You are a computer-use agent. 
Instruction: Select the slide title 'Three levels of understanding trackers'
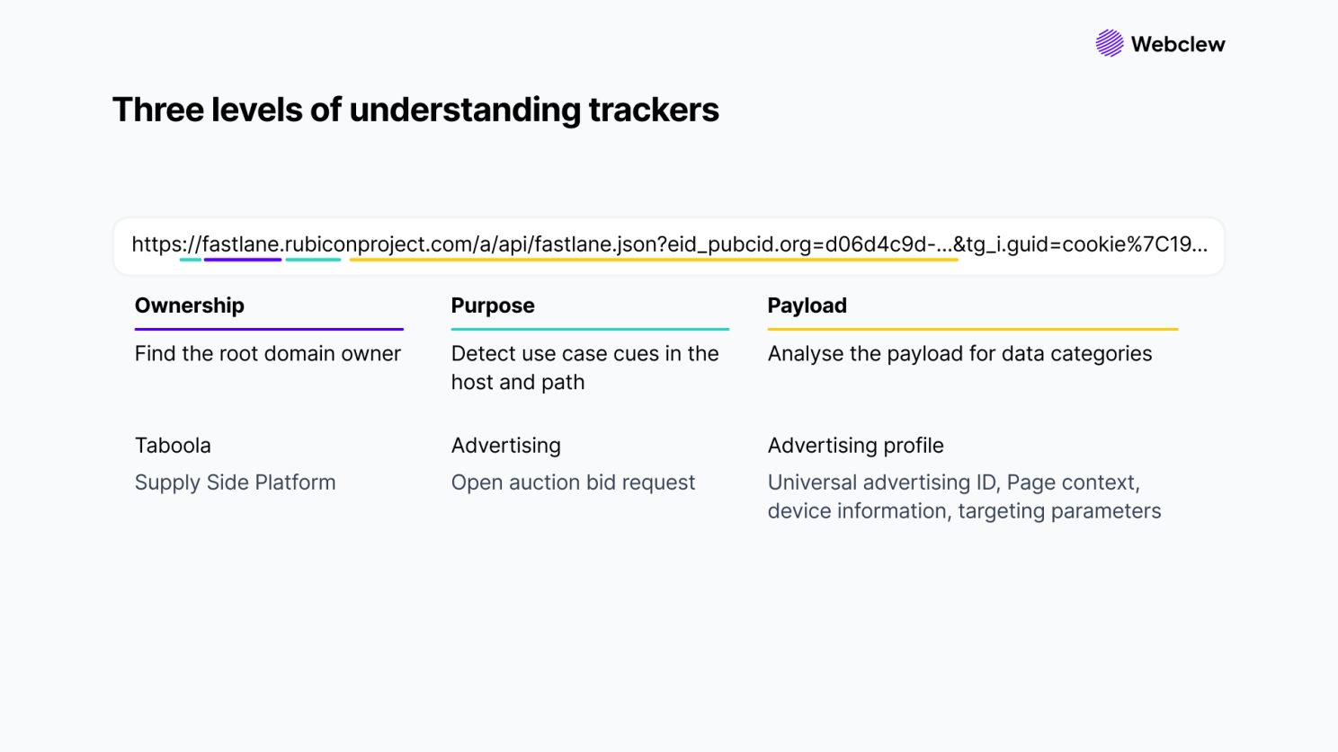pyautogui.click(x=415, y=110)
